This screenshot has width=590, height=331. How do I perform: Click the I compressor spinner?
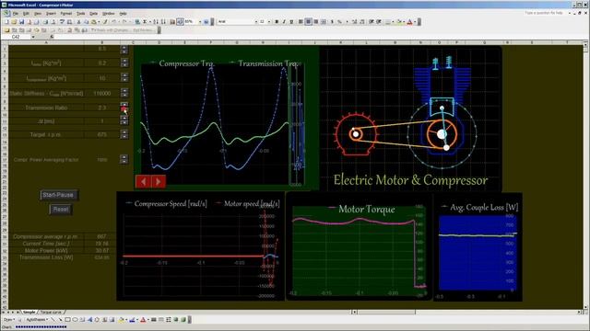tap(124, 77)
